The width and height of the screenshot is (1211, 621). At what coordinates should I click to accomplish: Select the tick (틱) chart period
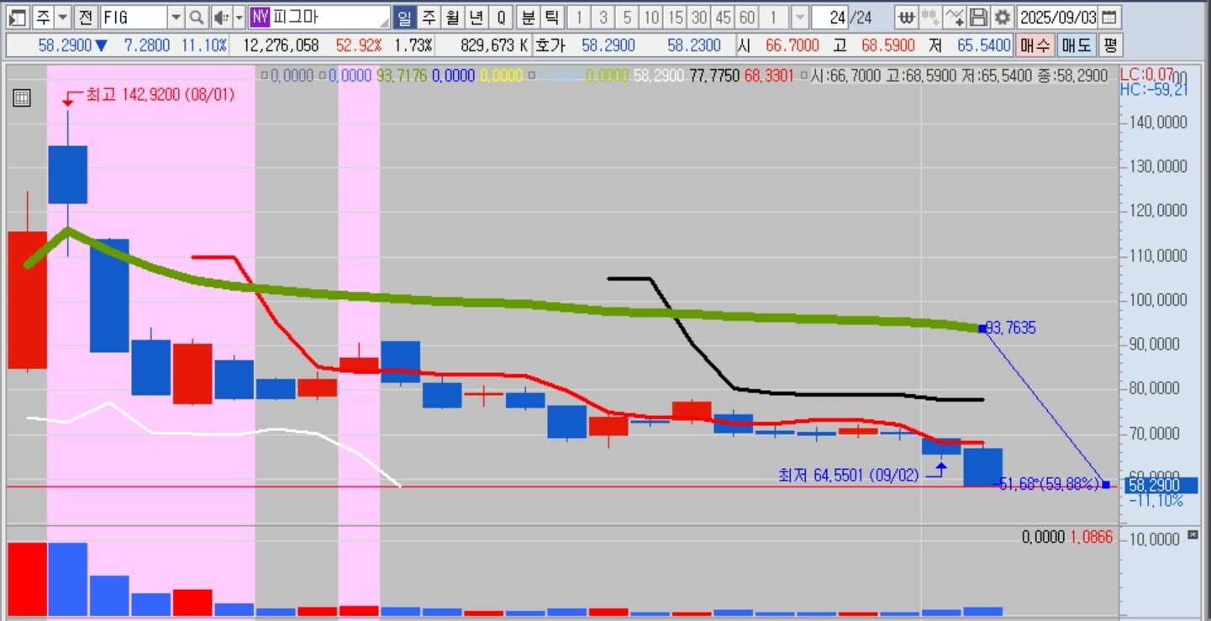tap(551, 17)
